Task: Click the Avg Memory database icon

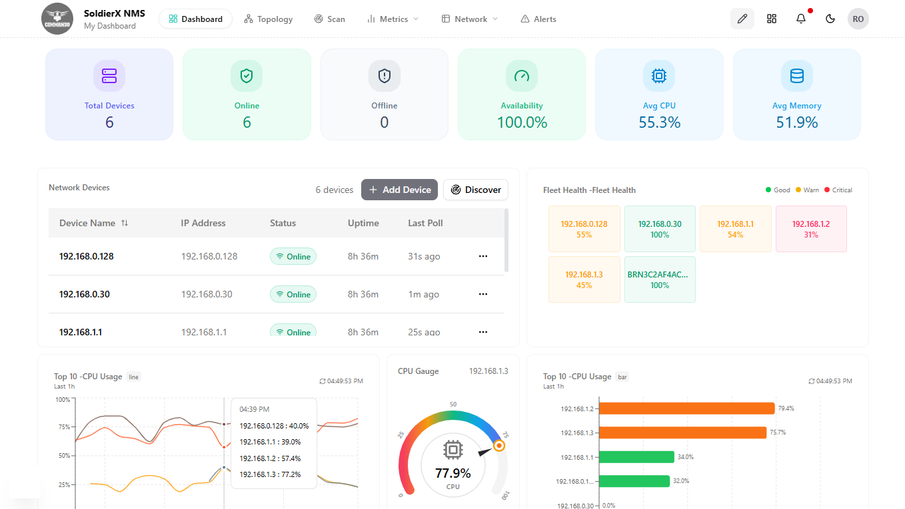Action: (x=797, y=76)
